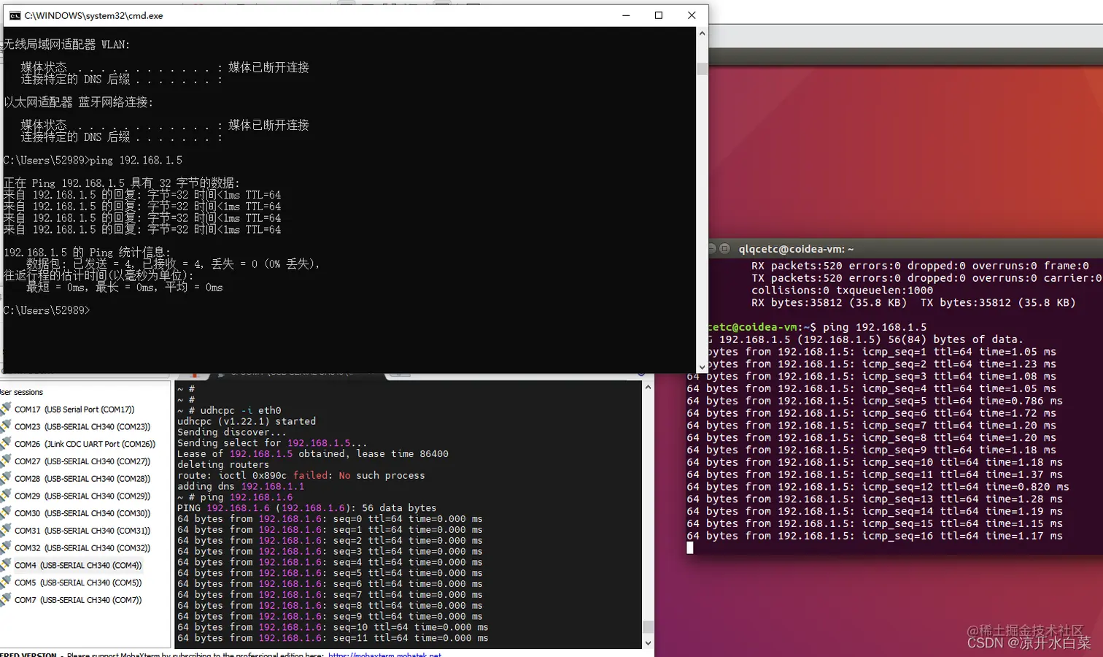Screen dimensions: 1103x657
Task: Select the User sessions root folder
Action: click(22, 392)
